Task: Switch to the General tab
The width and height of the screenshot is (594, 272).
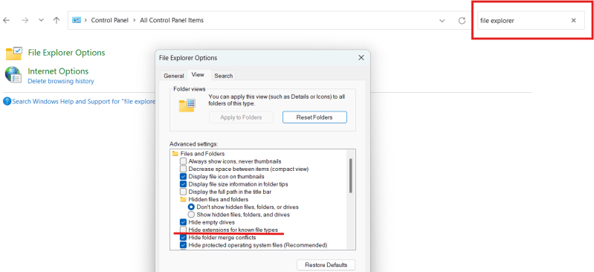Action: pos(173,76)
